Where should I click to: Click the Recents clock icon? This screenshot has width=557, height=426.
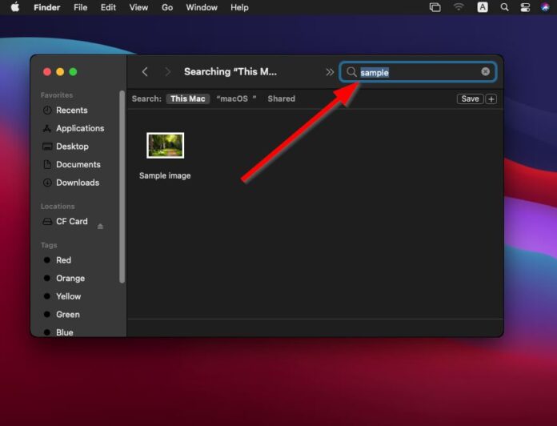click(x=47, y=111)
